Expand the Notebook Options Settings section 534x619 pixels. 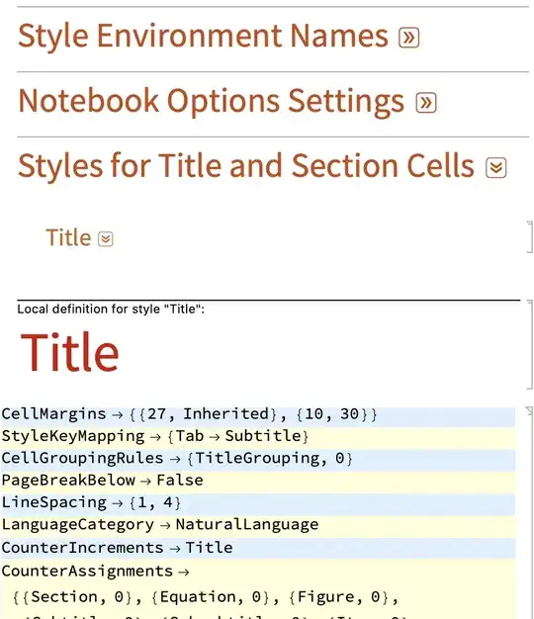(426, 103)
